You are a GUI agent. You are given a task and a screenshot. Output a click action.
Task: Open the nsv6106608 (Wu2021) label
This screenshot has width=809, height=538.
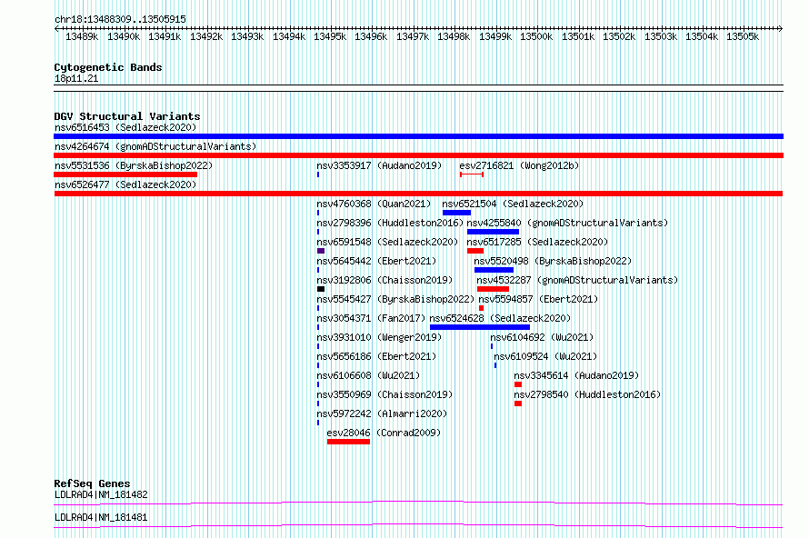(368, 375)
